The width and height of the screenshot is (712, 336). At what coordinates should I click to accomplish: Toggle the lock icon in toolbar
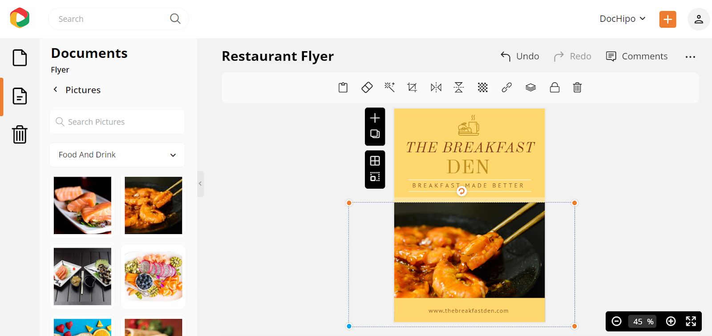pyautogui.click(x=554, y=87)
